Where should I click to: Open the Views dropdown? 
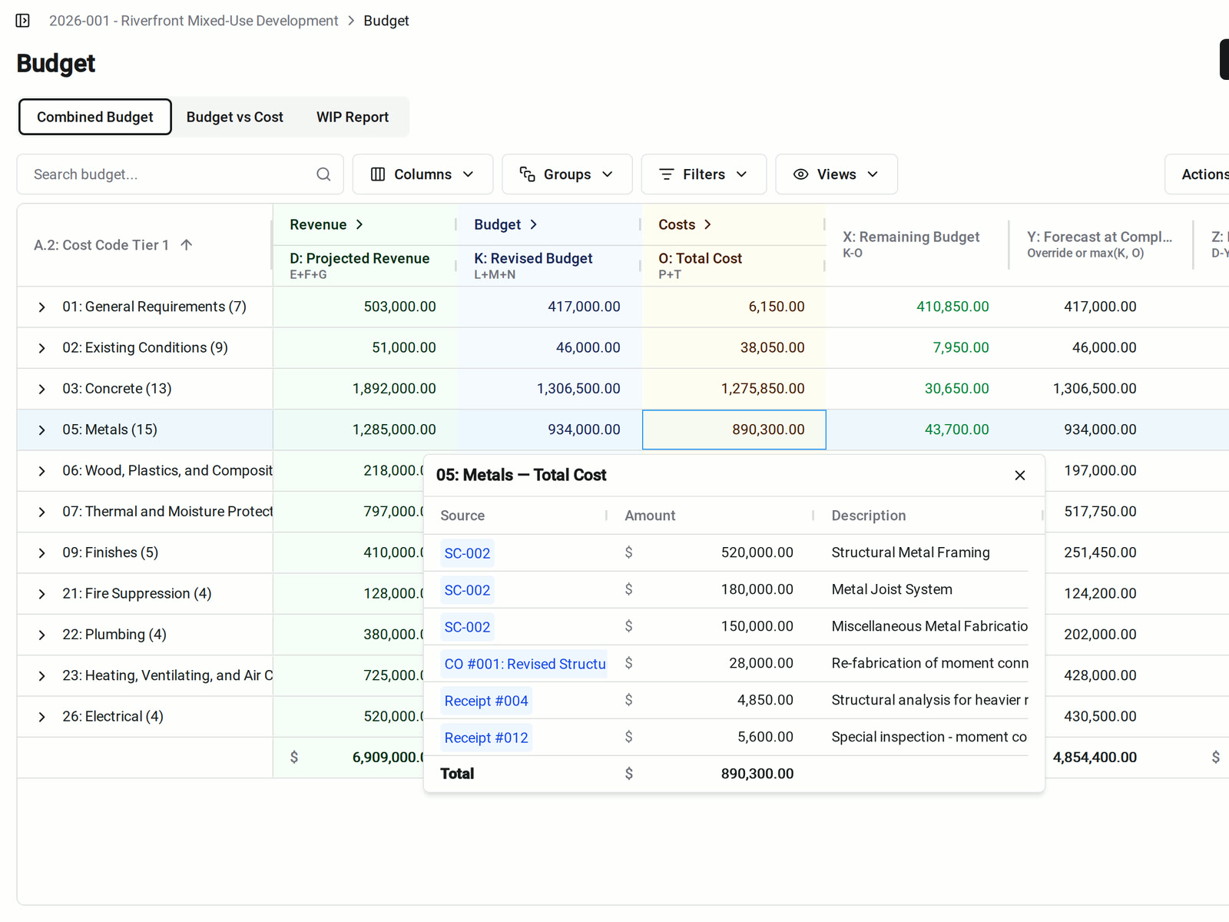836,174
